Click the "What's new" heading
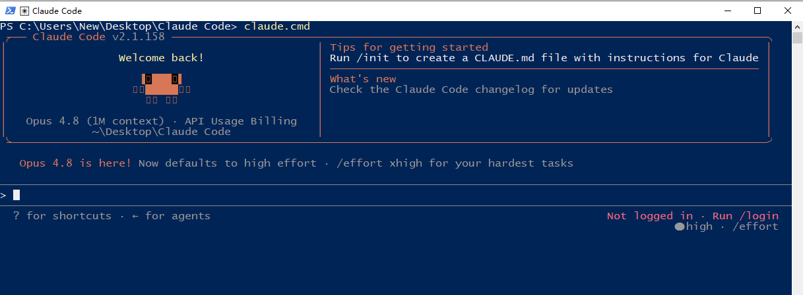The width and height of the screenshot is (803, 295). tap(363, 79)
